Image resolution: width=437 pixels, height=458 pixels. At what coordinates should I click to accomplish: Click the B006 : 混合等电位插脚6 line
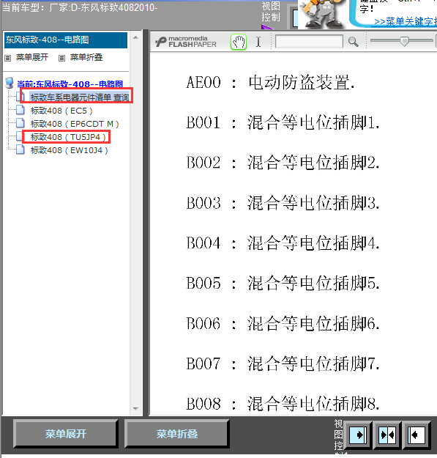pyautogui.click(x=283, y=324)
